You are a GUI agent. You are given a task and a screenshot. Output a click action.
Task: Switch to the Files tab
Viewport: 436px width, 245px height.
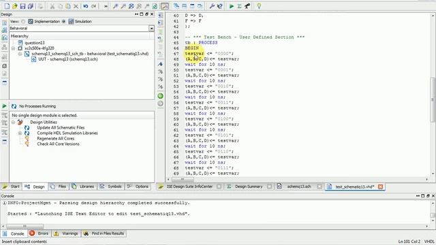[x=59, y=186]
